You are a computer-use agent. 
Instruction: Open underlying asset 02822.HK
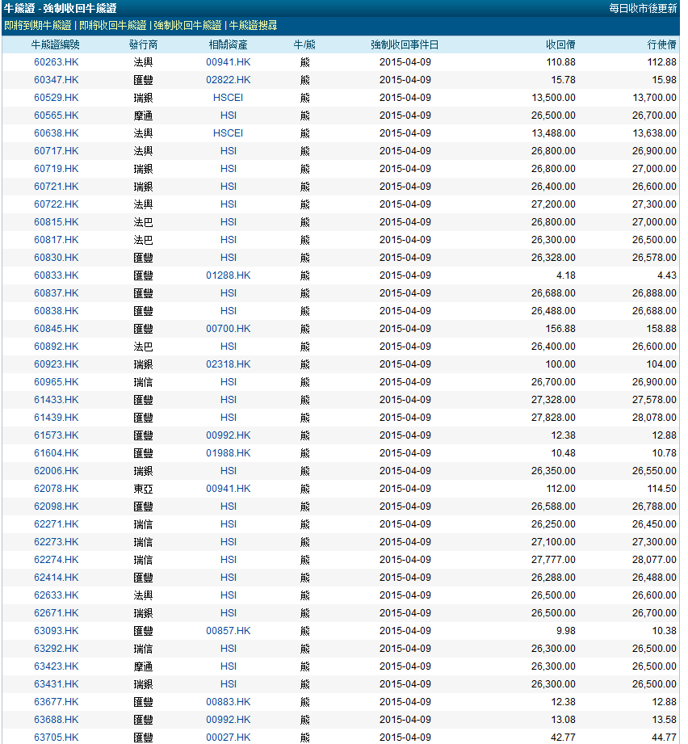pos(228,80)
